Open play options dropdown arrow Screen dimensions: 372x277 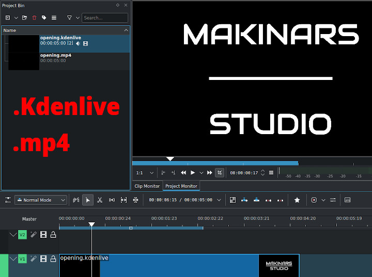[201, 173]
